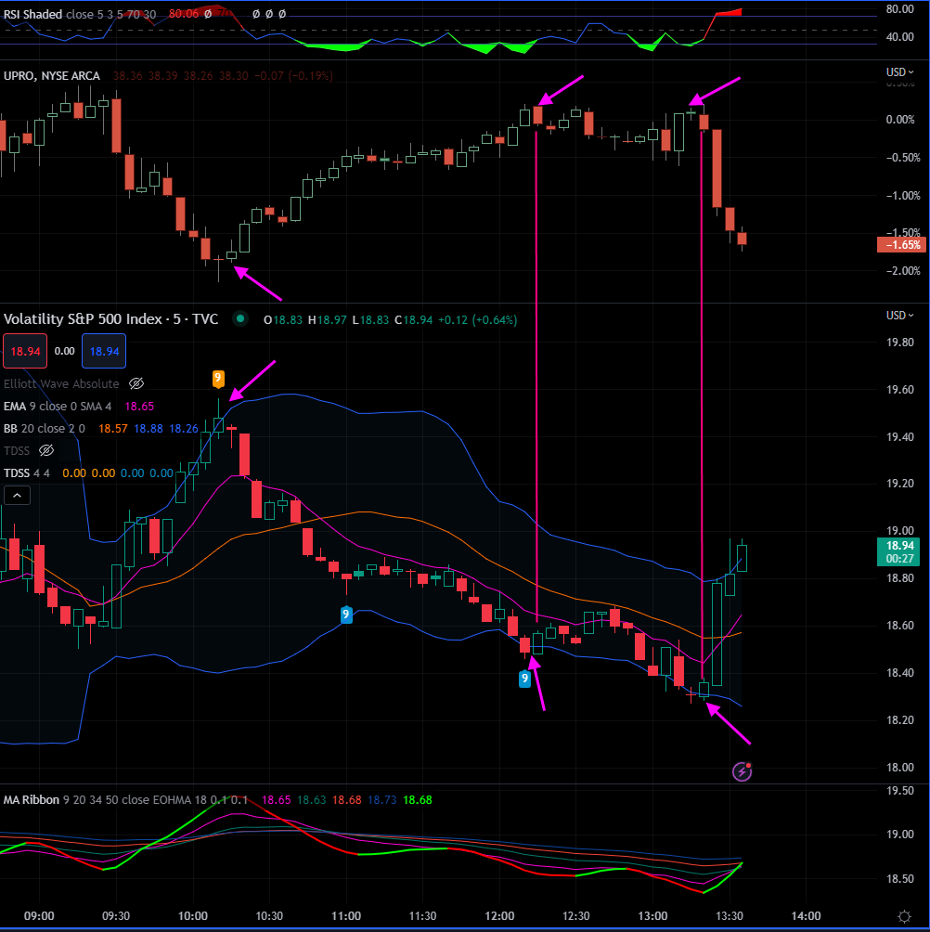
Task: Click the 13:30 label on time axis
Action: [730, 915]
